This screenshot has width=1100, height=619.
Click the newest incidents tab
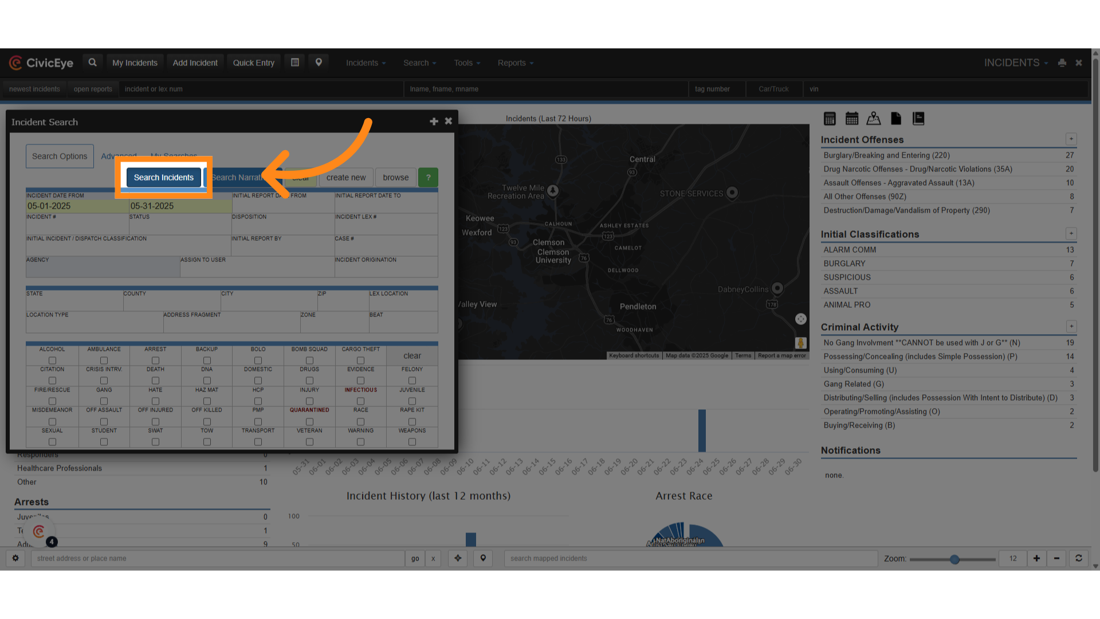coord(34,89)
